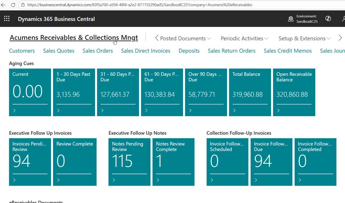Viewport: 345px width, 203px height.
Task: Open Sales Return Orders
Action: tap(231, 51)
